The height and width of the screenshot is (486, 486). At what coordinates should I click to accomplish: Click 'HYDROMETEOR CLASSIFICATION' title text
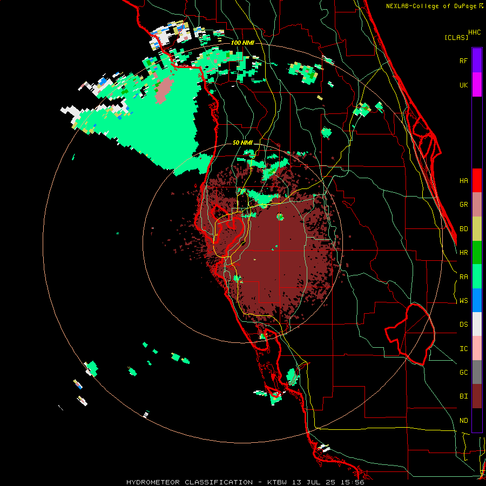click(x=190, y=482)
